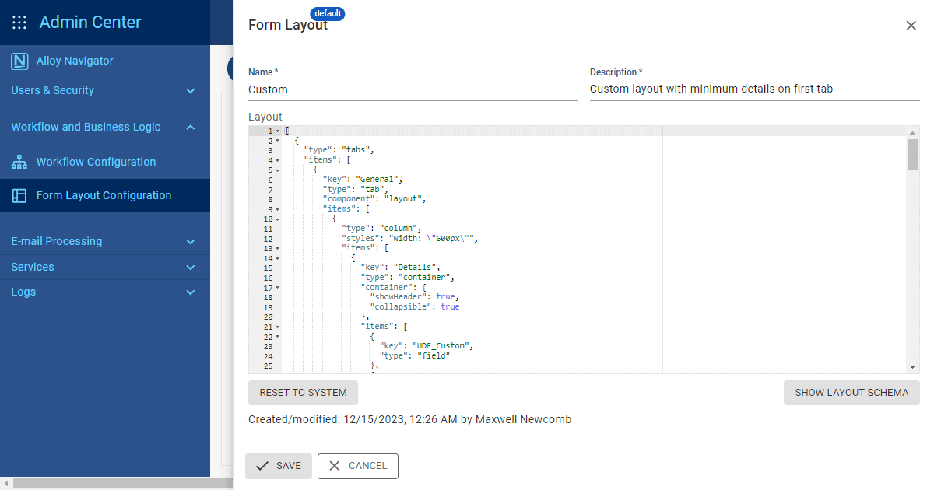
Task: Fold code at line 10
Action: tap(278, 219)
